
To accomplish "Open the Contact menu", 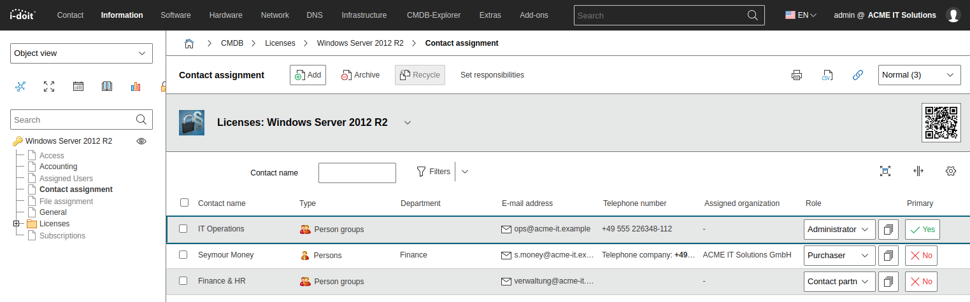I will click(70, 15).
